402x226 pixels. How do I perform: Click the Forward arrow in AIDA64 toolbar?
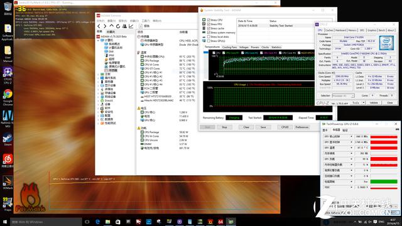coord(105,26)
